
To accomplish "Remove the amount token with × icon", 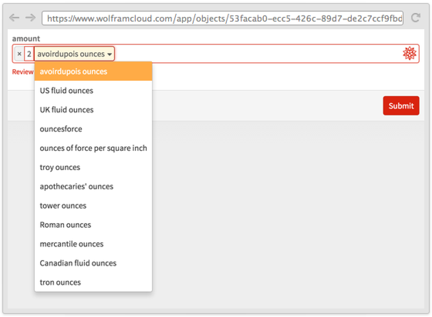I will tap(19, 54).
